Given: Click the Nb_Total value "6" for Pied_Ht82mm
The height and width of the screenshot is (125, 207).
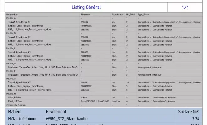Looking at the screenshot, I should coord(127,101).
